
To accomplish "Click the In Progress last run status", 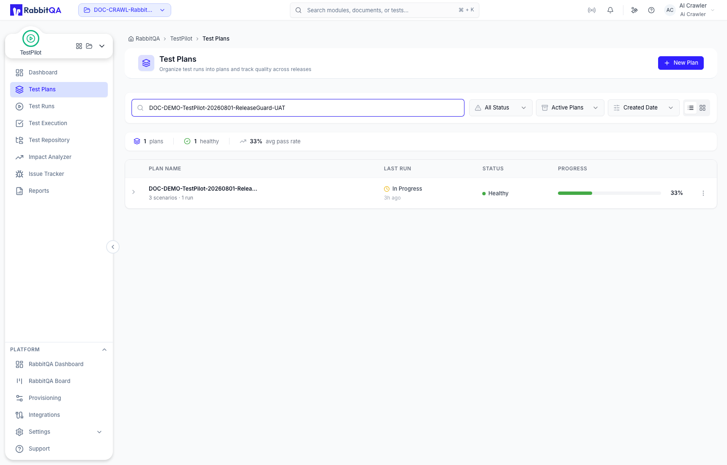I will tap(403, 189).
